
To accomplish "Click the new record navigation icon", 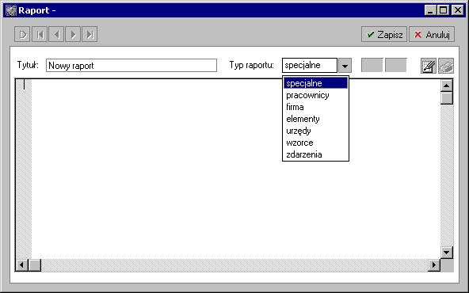I will (x=22, y=34).
